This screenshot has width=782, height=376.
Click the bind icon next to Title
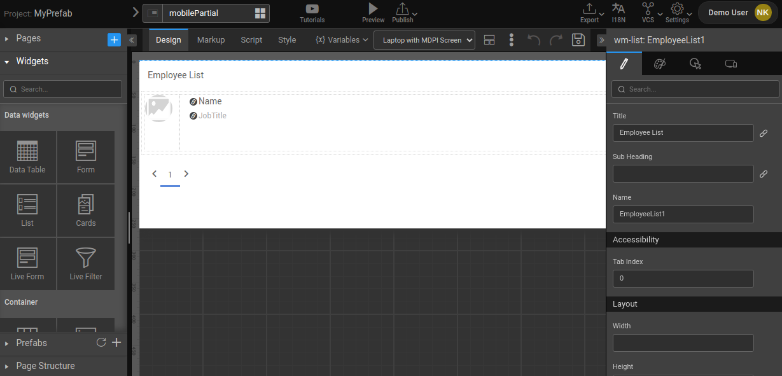click(764, 133)
